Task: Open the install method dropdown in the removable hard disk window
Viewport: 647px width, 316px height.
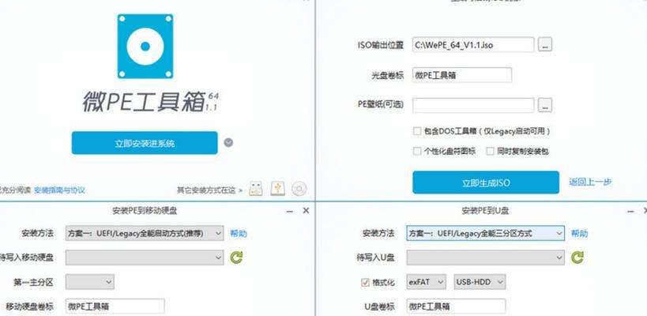Action: [x=145, y=233]
